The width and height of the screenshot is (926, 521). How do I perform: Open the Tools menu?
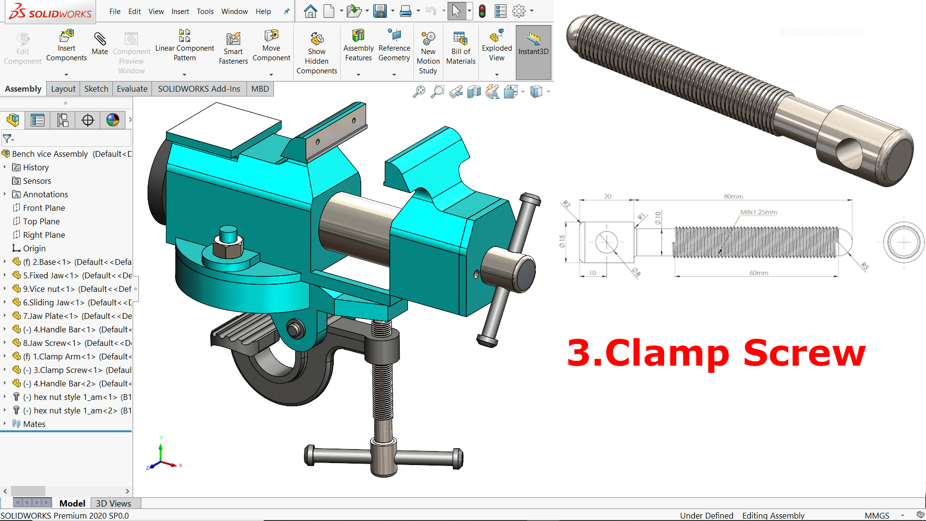[x=205, y=11]
